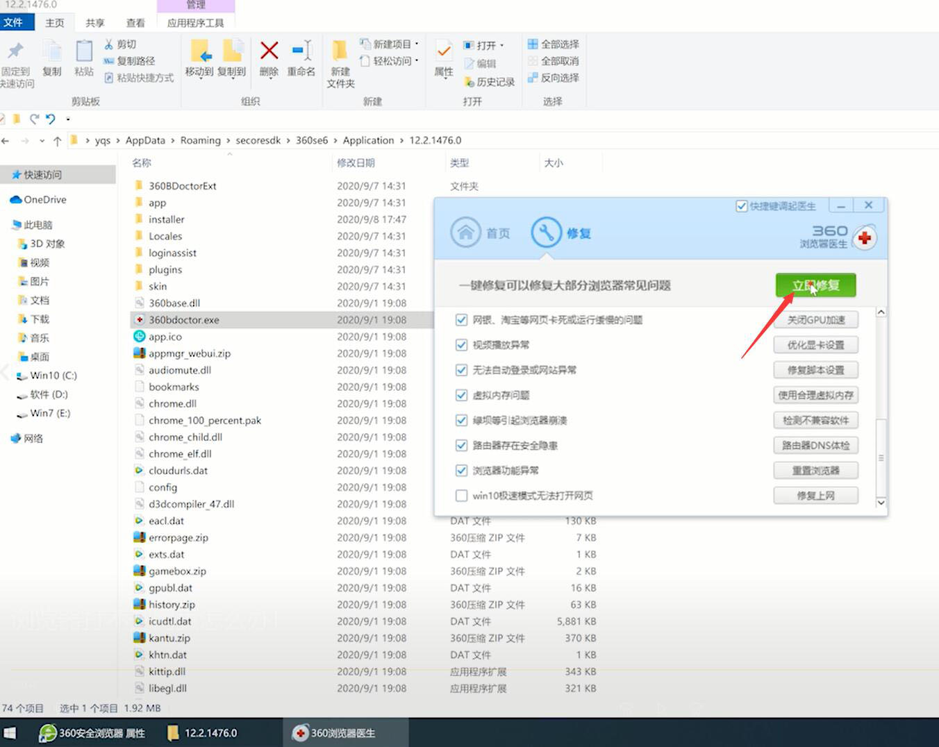
Task: Click Copy Path (复制路径)
Action: (129, 61)
